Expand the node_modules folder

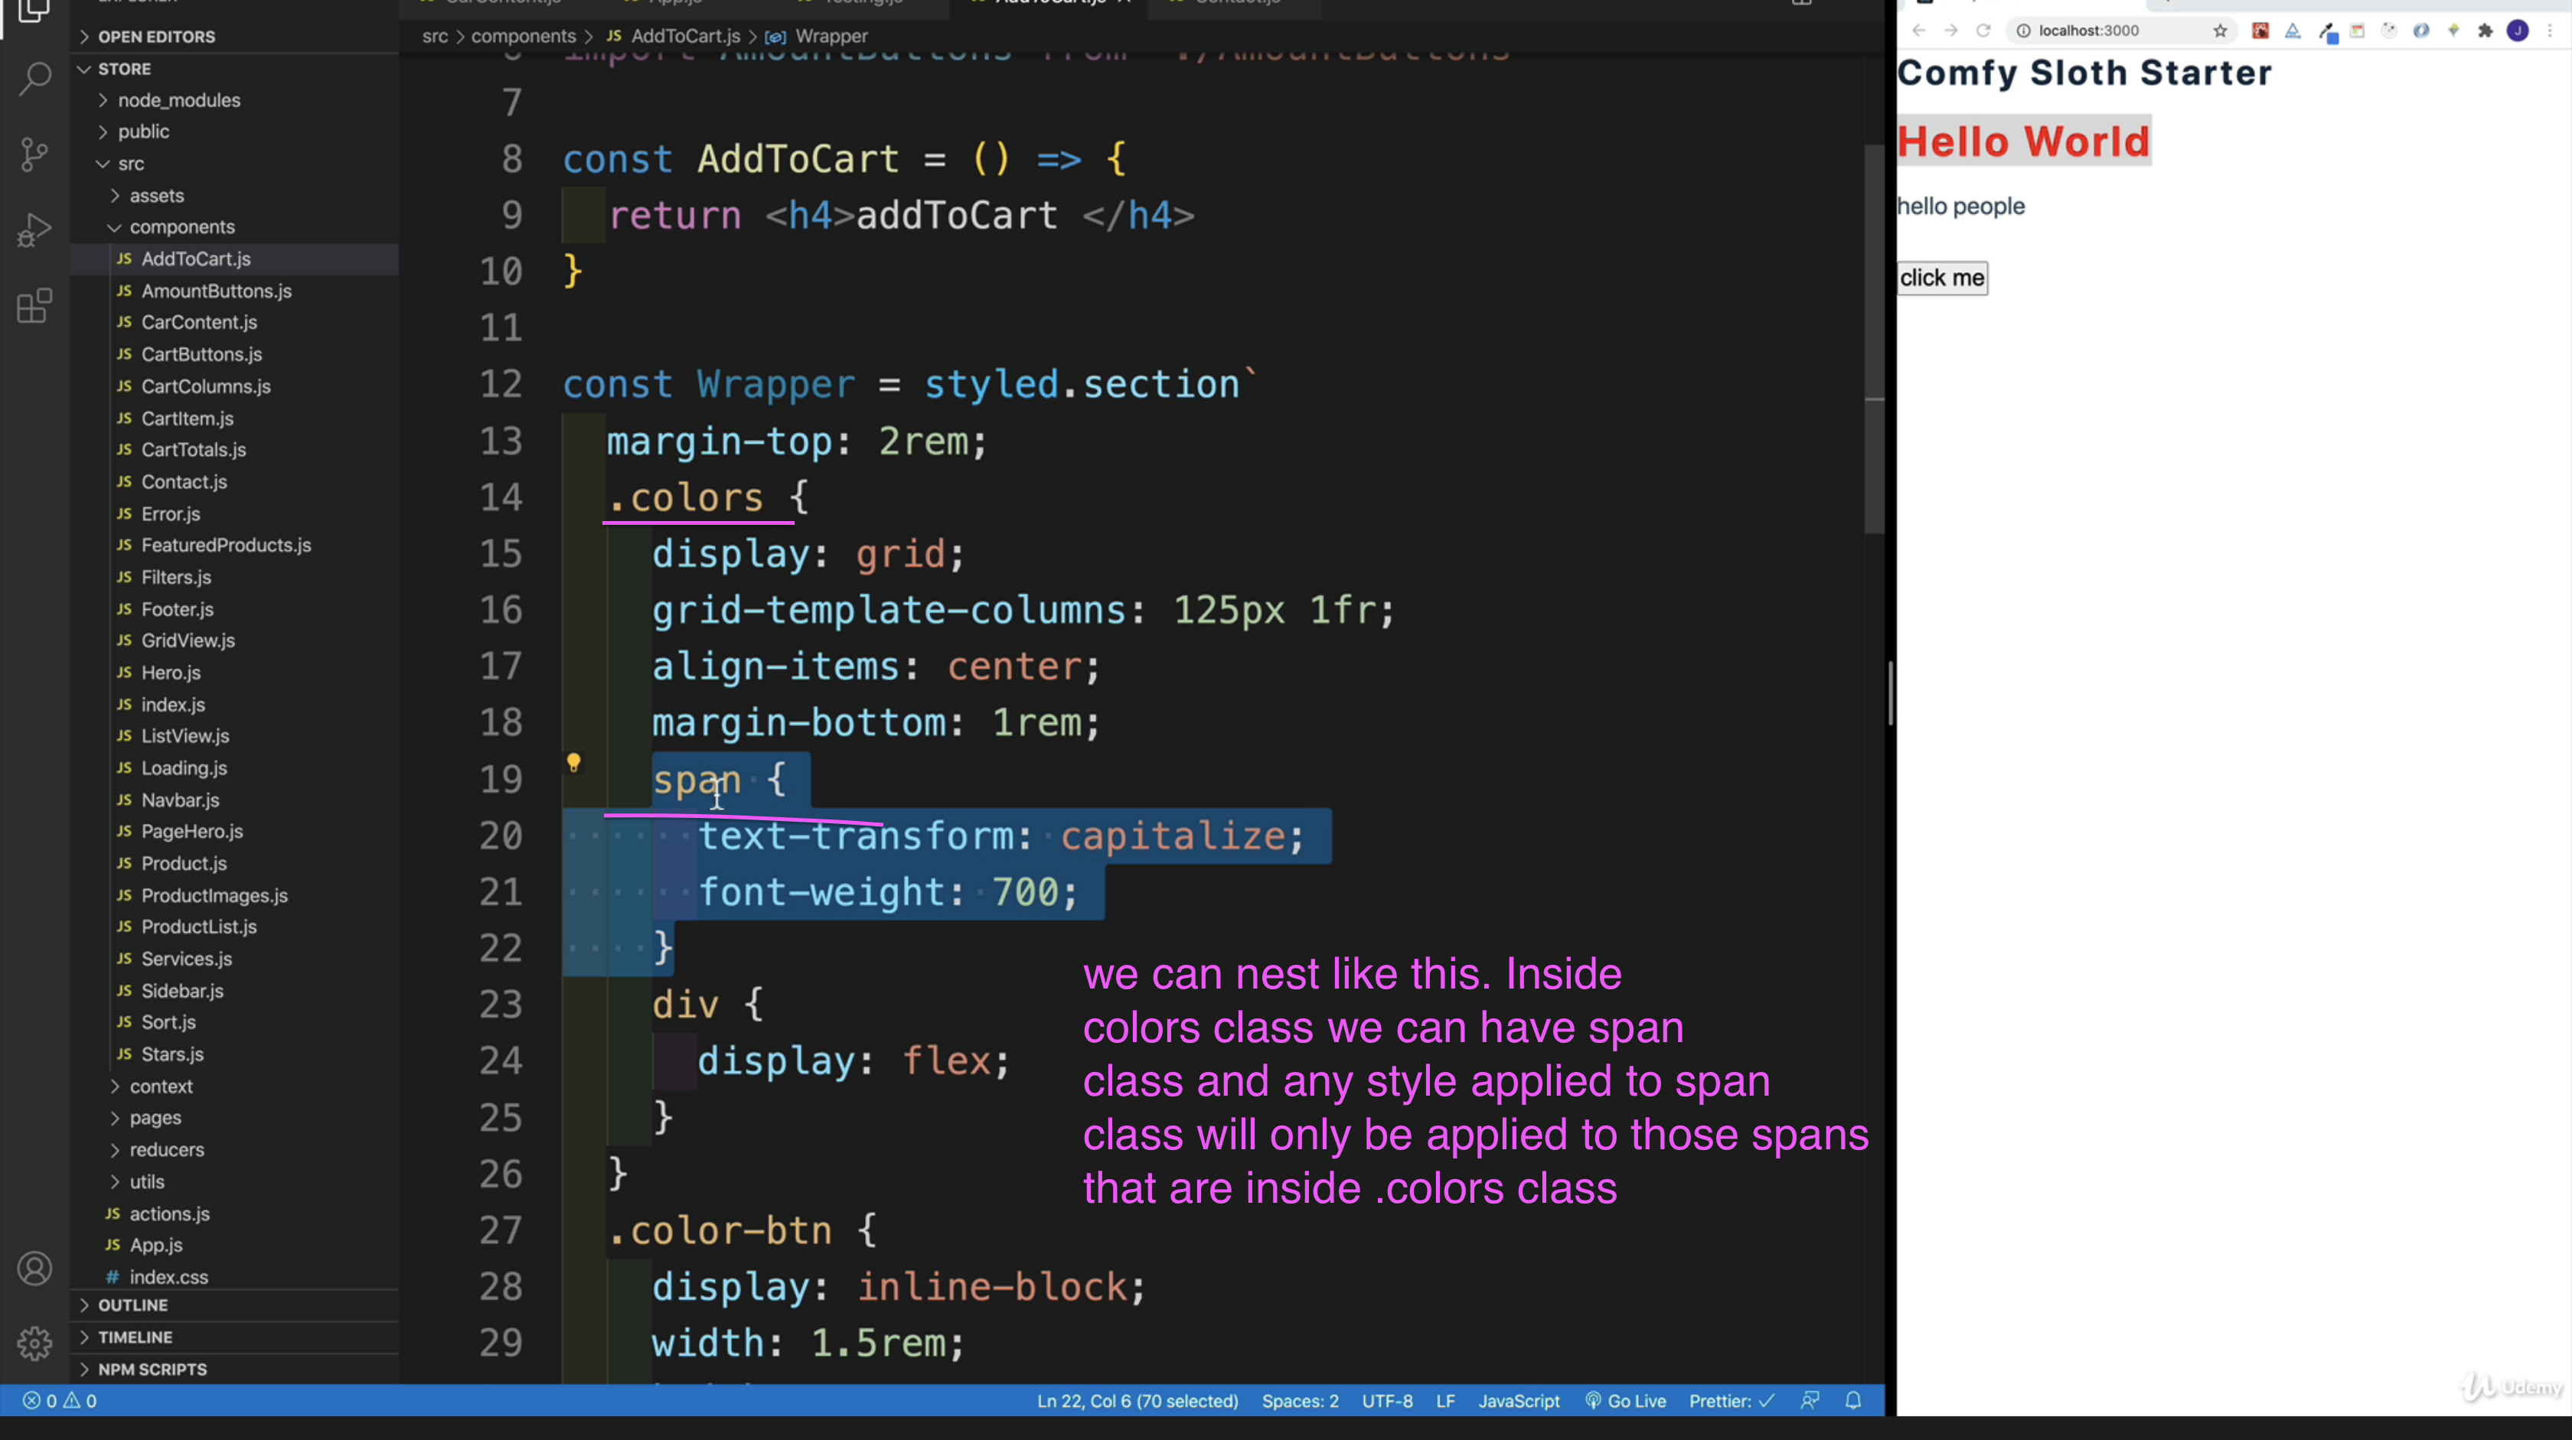(178, 99)
